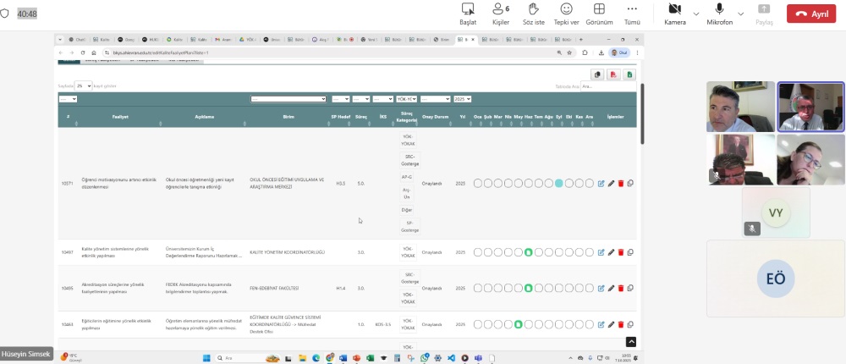Toggle the Kamera camera button
846x364 pixels.
coord(674,13)
